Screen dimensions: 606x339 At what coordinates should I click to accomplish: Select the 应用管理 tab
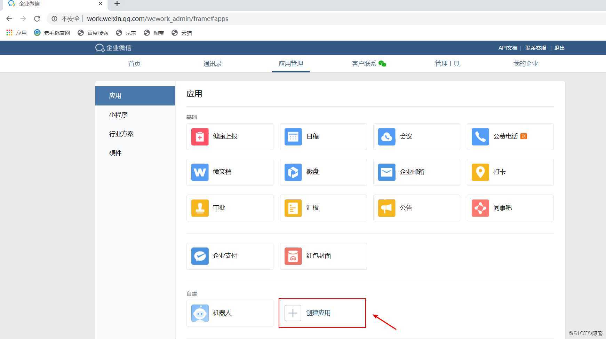[291, 64]
